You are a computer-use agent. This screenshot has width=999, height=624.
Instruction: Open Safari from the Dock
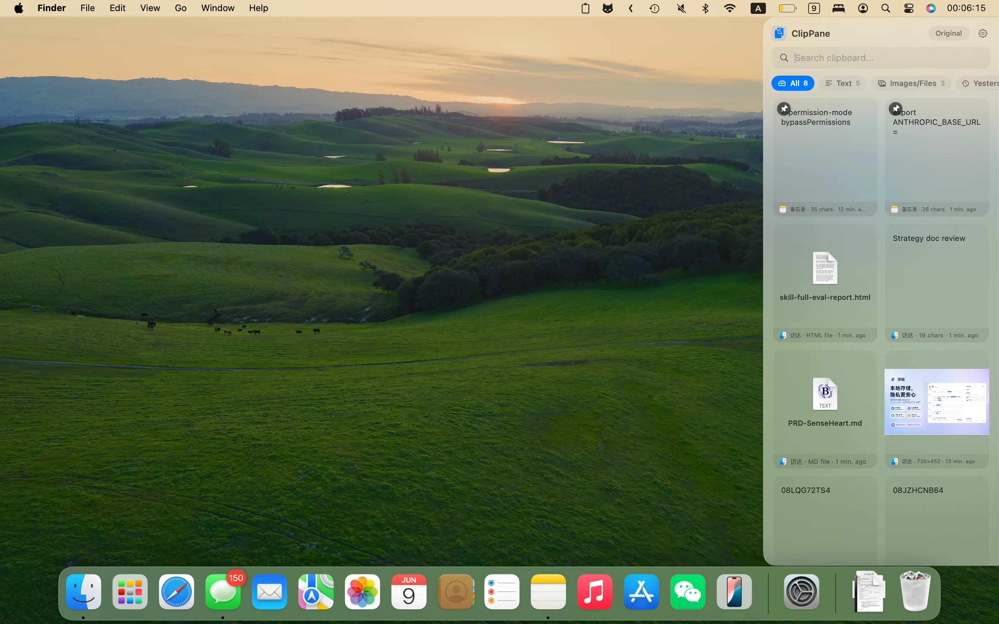pos(176,592)
